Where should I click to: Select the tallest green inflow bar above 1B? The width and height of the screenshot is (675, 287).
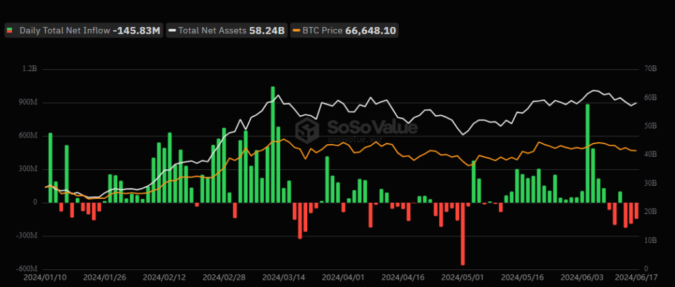click(272, 144)
